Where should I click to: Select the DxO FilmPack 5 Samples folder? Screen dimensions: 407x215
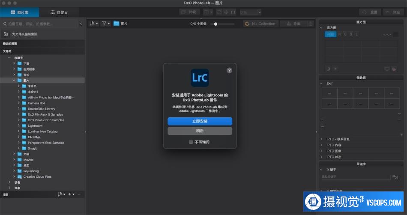click(45, 114)
